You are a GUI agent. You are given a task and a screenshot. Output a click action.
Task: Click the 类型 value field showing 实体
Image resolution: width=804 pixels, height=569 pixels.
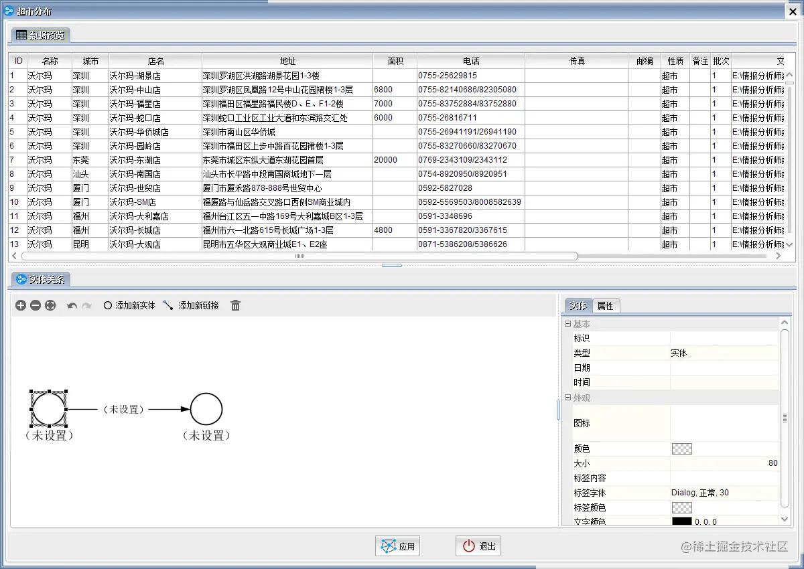(x=724, y=353)
